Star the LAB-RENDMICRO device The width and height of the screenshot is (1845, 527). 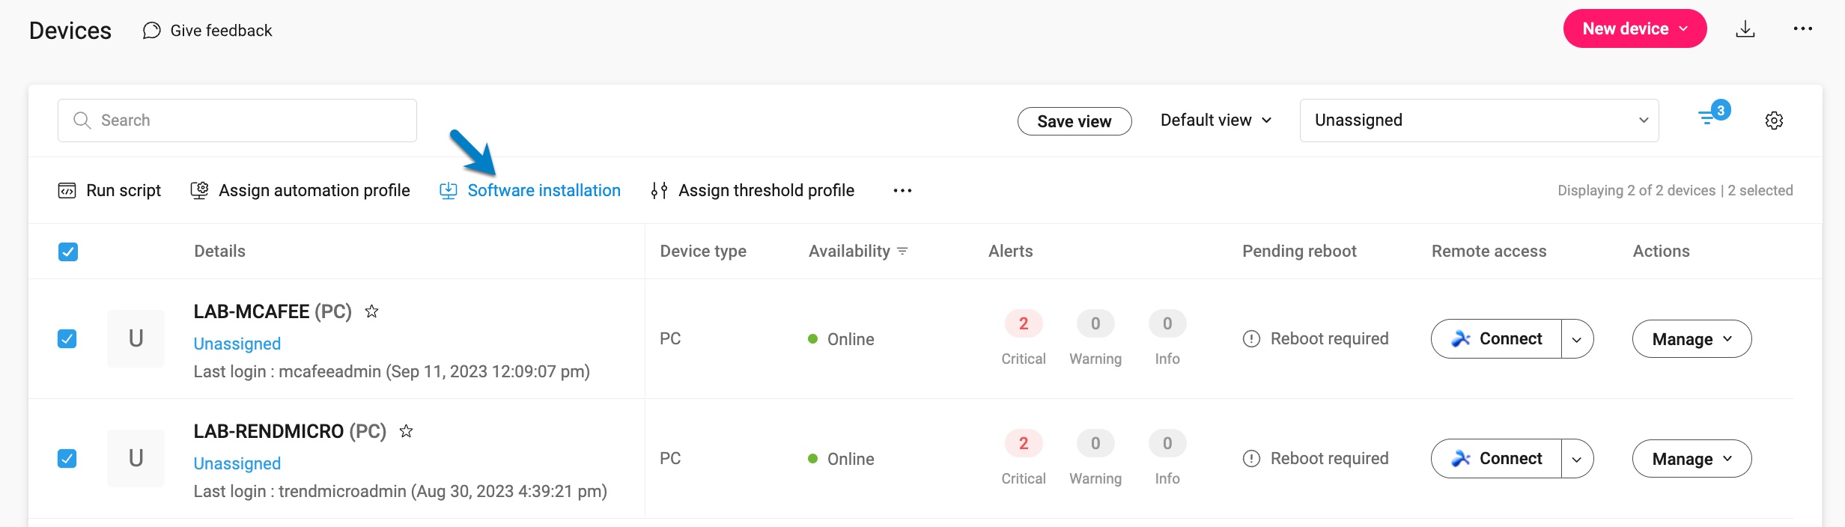(x=406, y=431)
